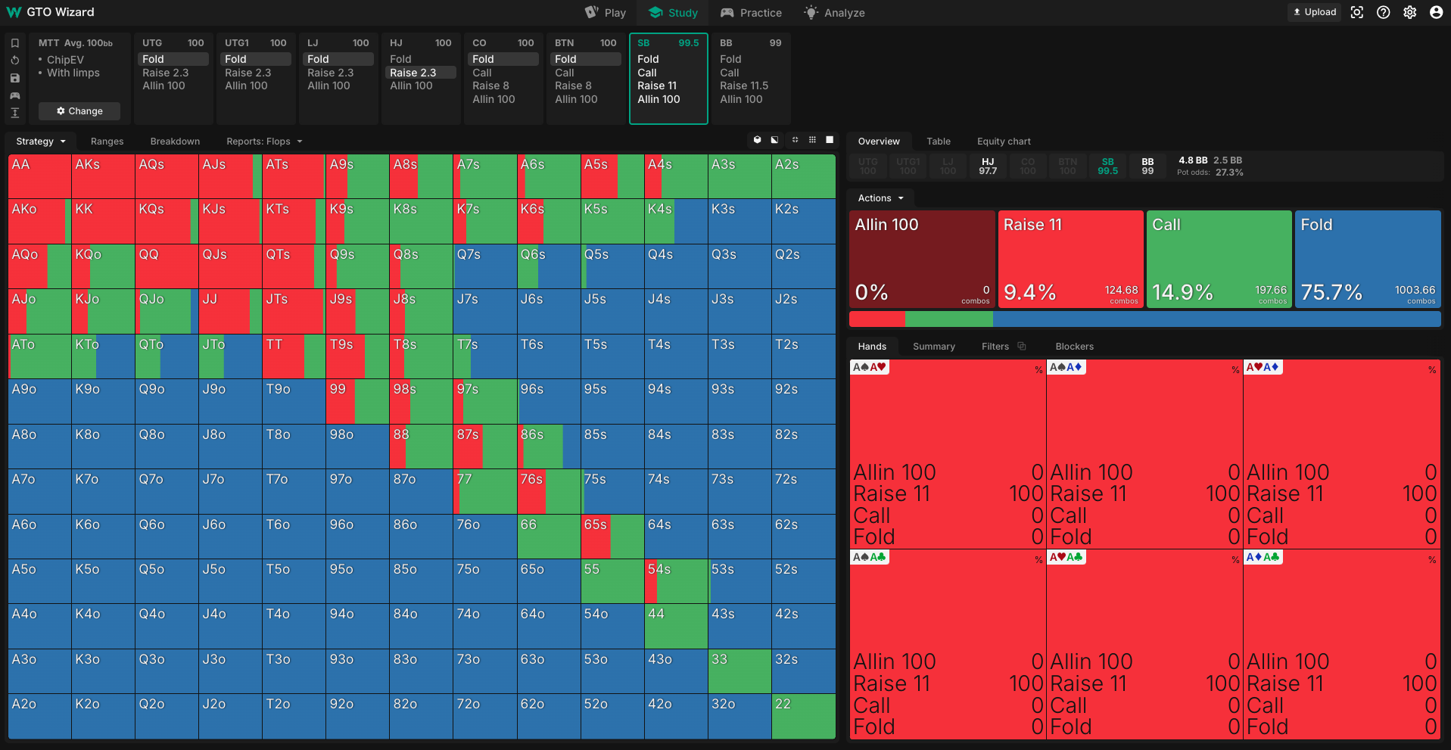The width and height of the screenshot is (1451, 750).
Task: Select Raise 8 for CO
Action: (503, 86)
